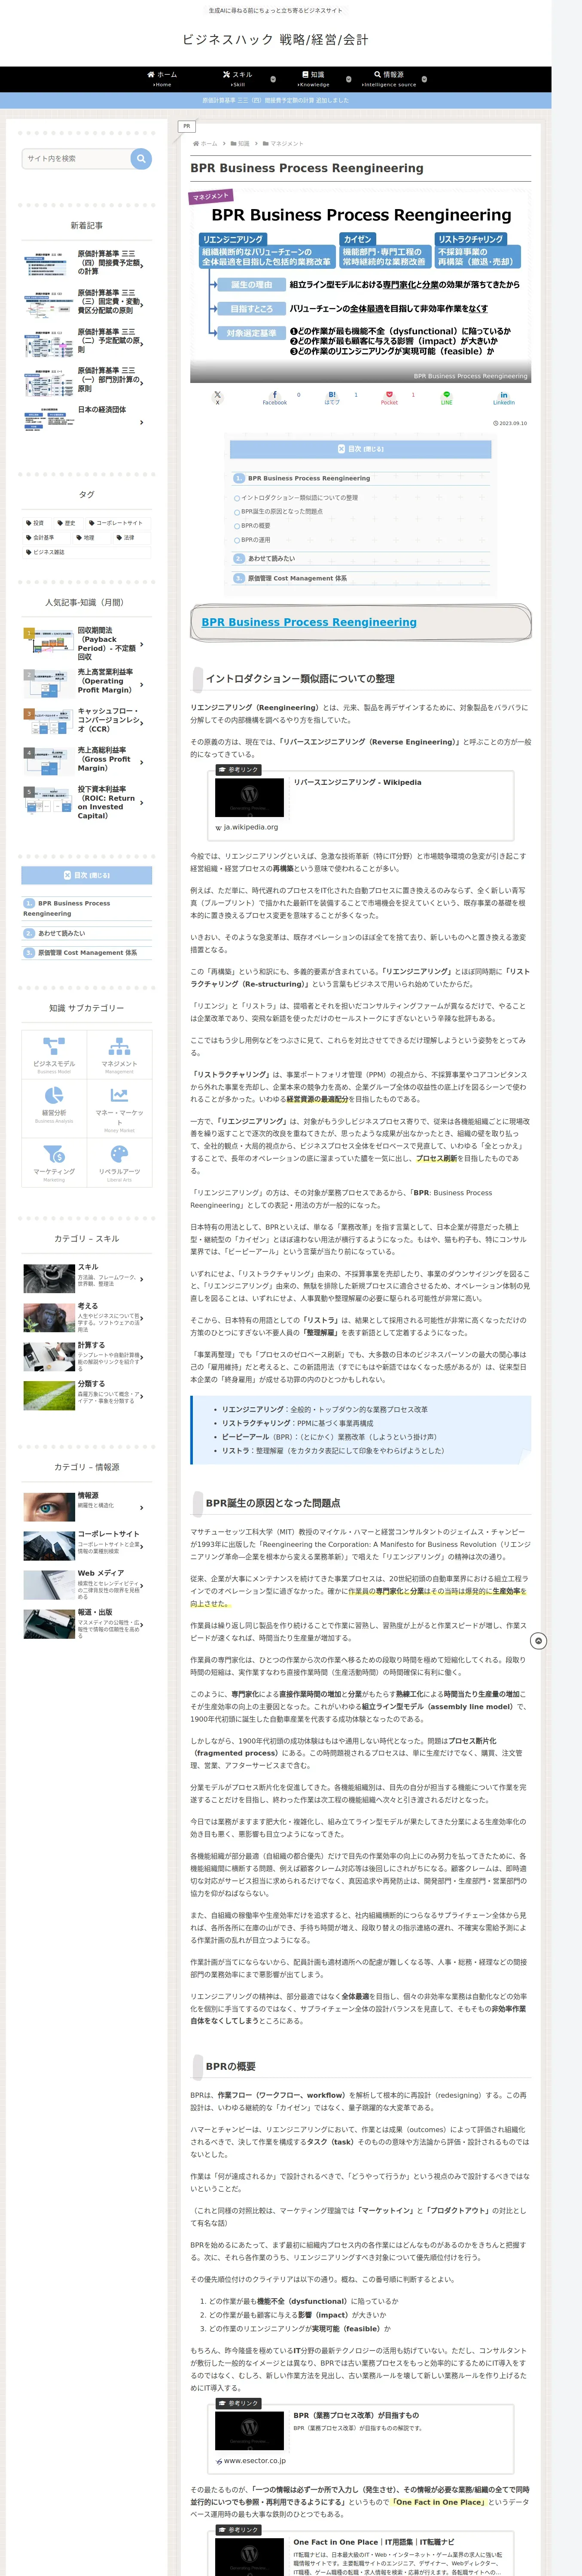The width and height of the screenshot is (582, 2576).
Task: Click the コーポレートサイト tag
Action: point(118,523)
